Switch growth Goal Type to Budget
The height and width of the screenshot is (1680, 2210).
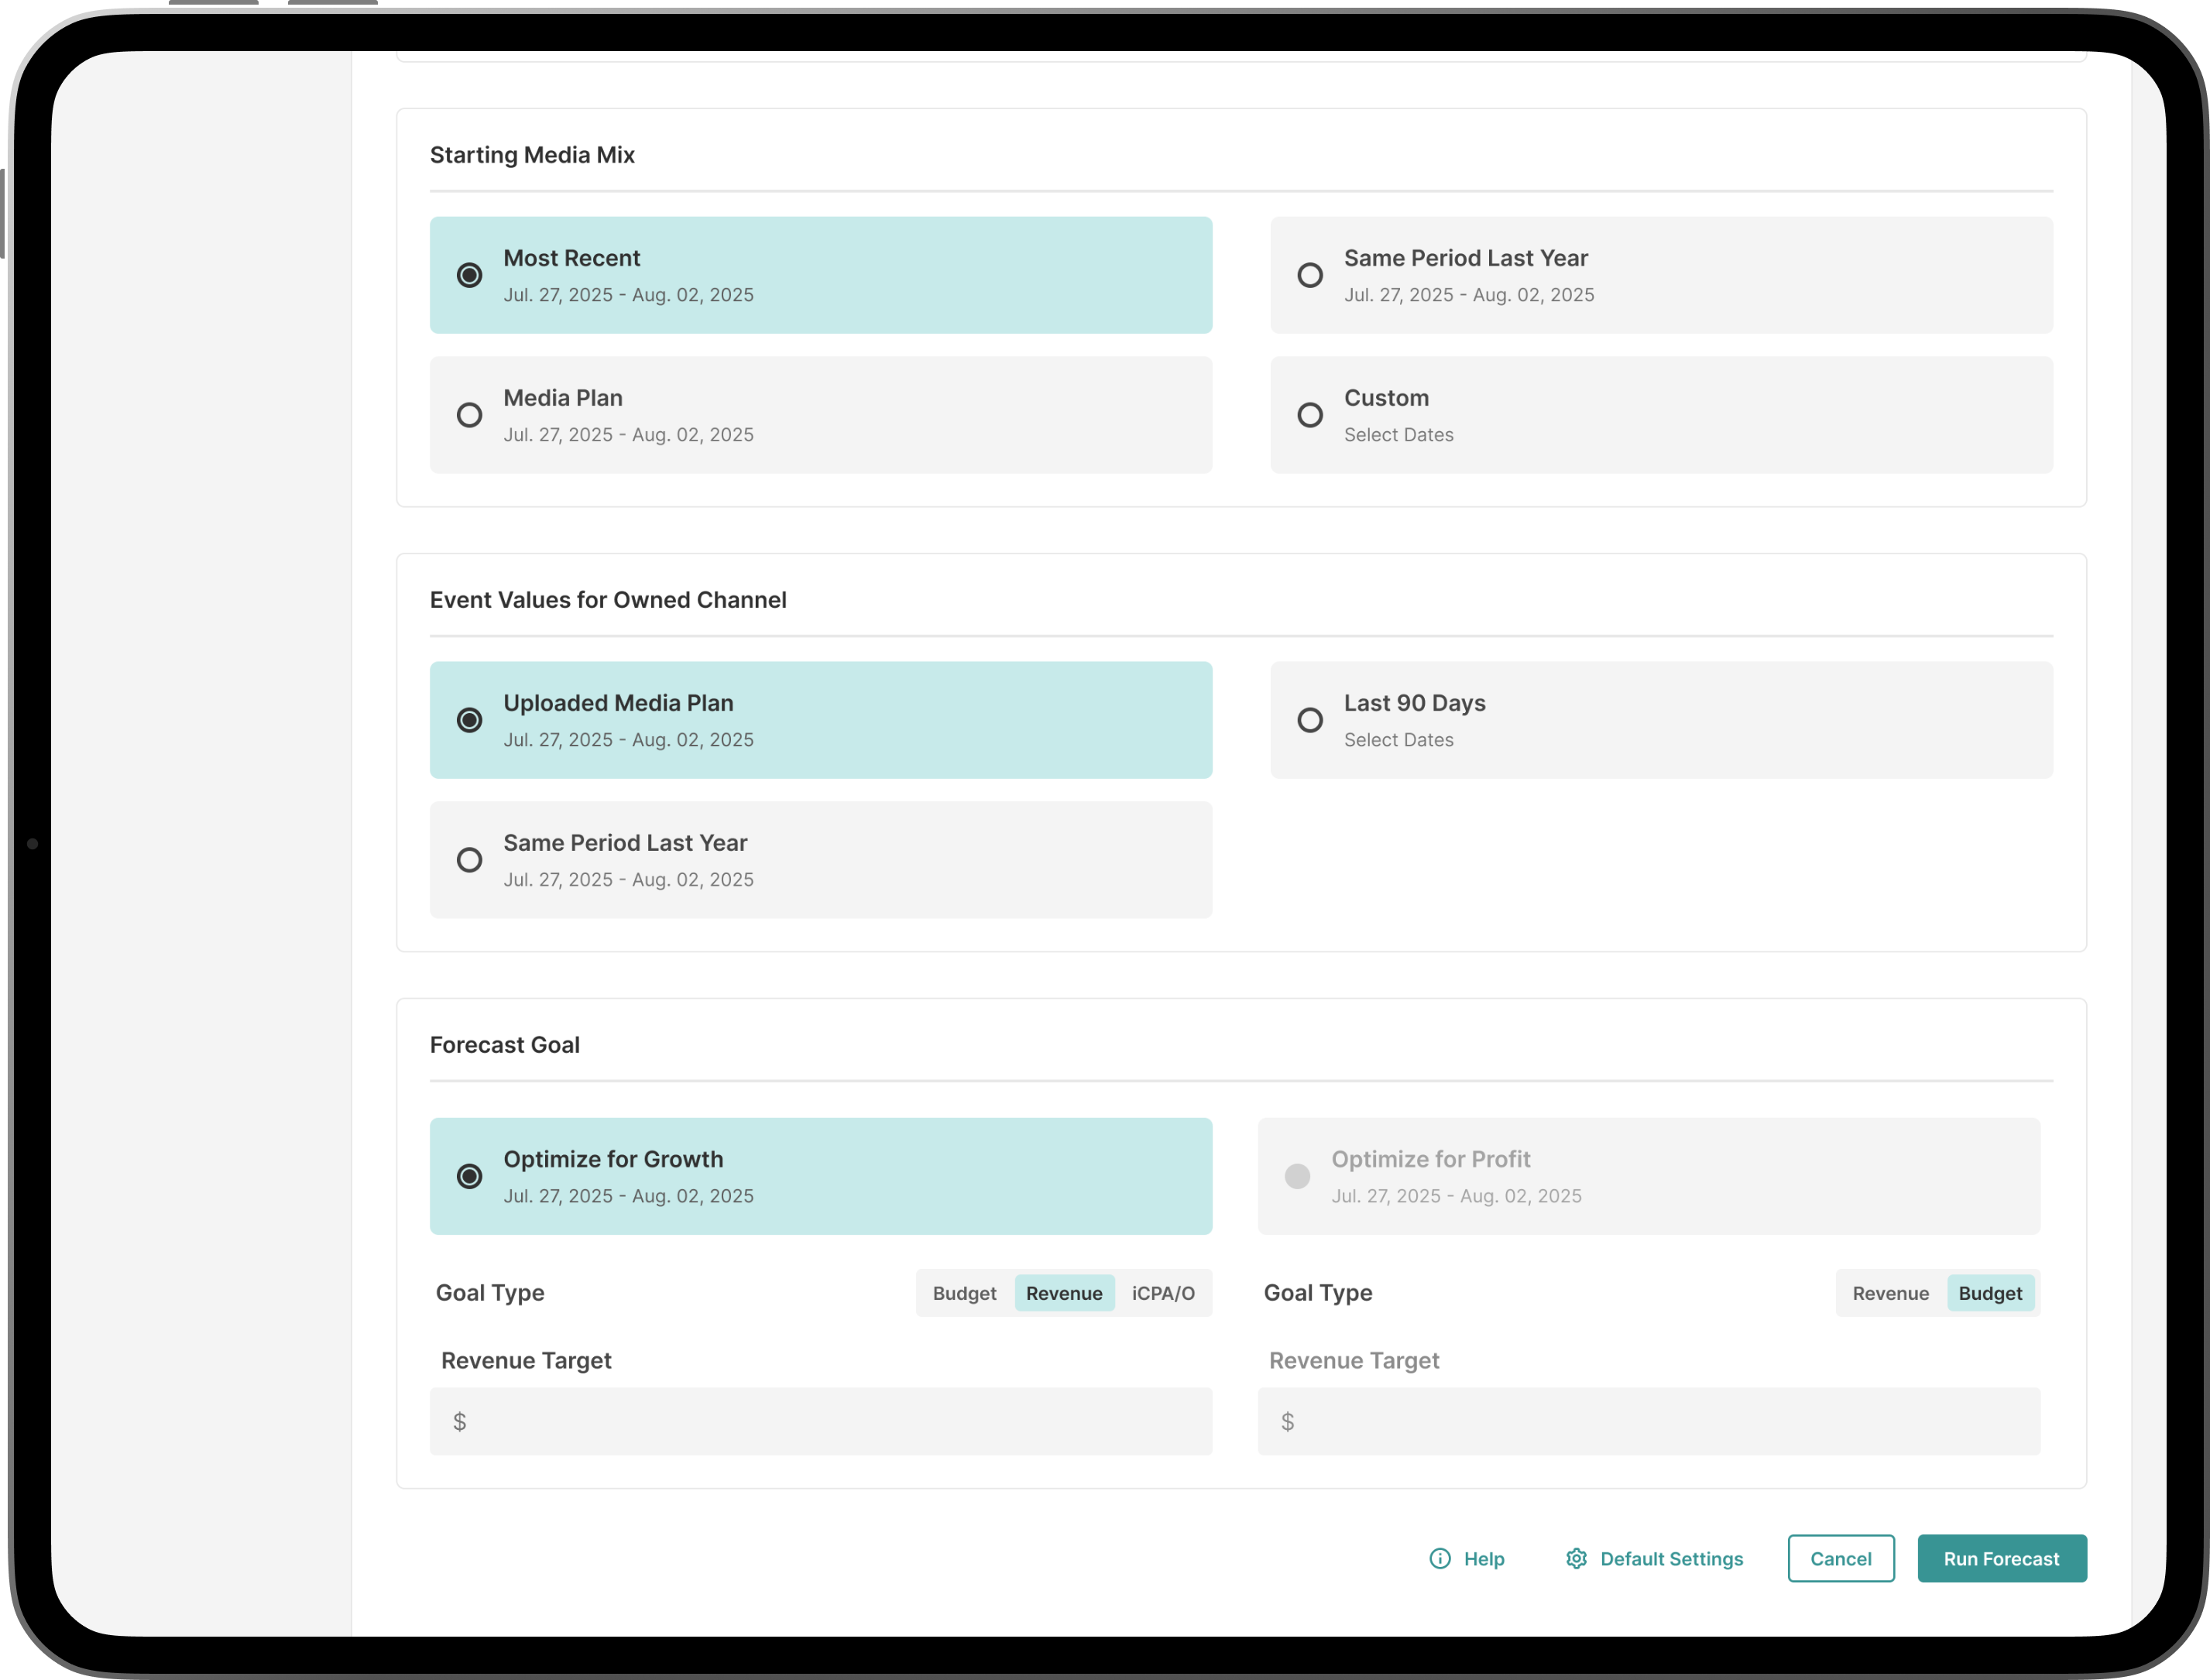pos(964,1293)
